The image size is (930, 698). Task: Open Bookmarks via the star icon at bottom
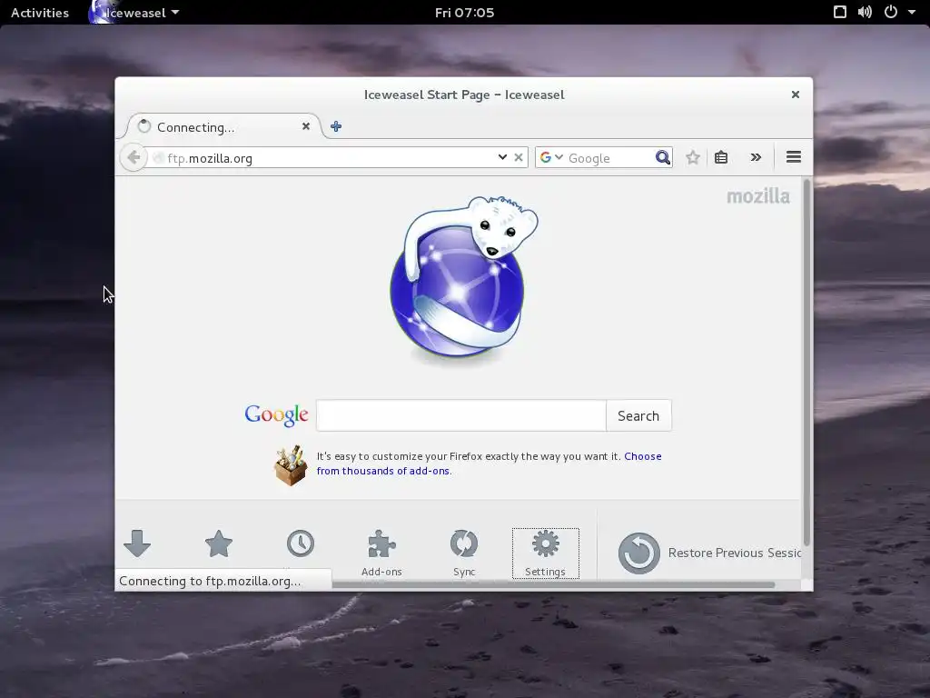click(x=218, y=543)
